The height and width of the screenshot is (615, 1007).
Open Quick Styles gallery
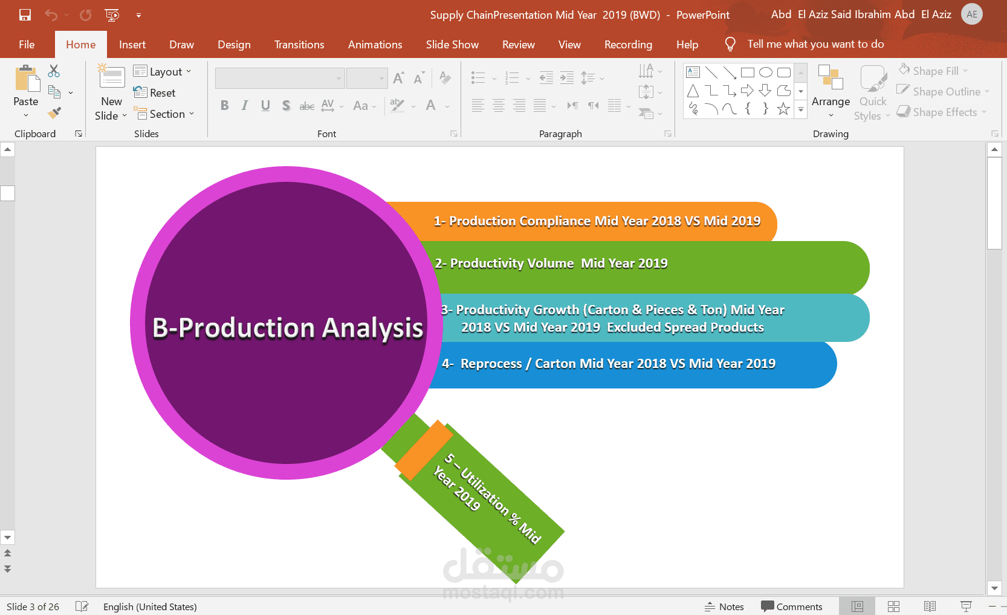(x=873, y=92)
